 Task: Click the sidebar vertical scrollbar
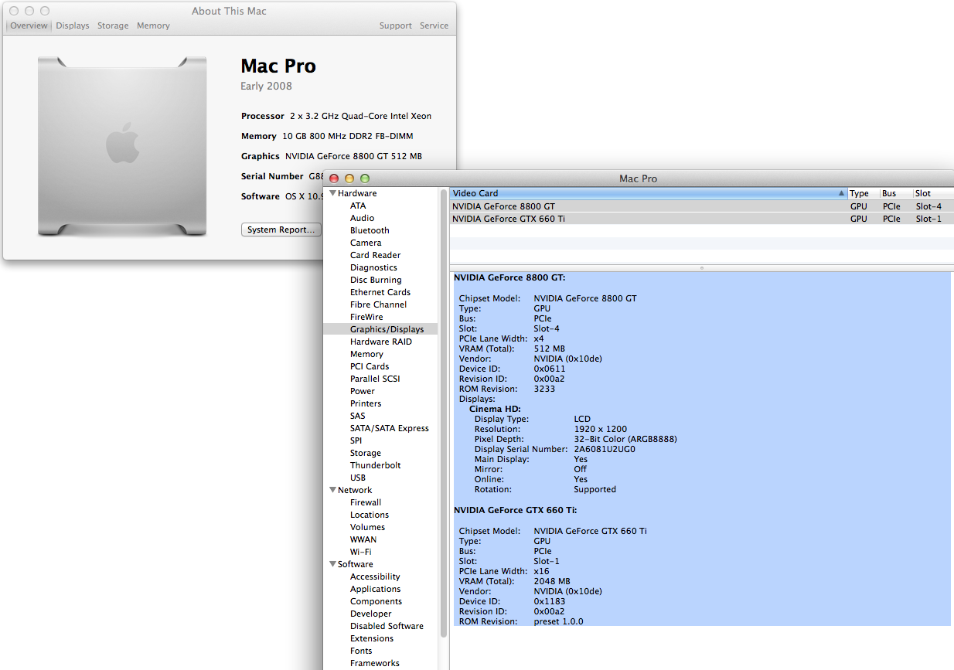click(444, 413)
